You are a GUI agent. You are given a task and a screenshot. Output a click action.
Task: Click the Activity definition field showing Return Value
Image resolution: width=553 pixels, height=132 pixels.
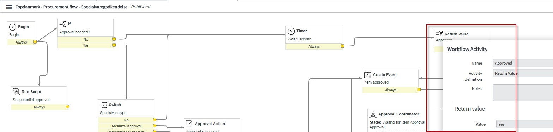pos(523,73)
